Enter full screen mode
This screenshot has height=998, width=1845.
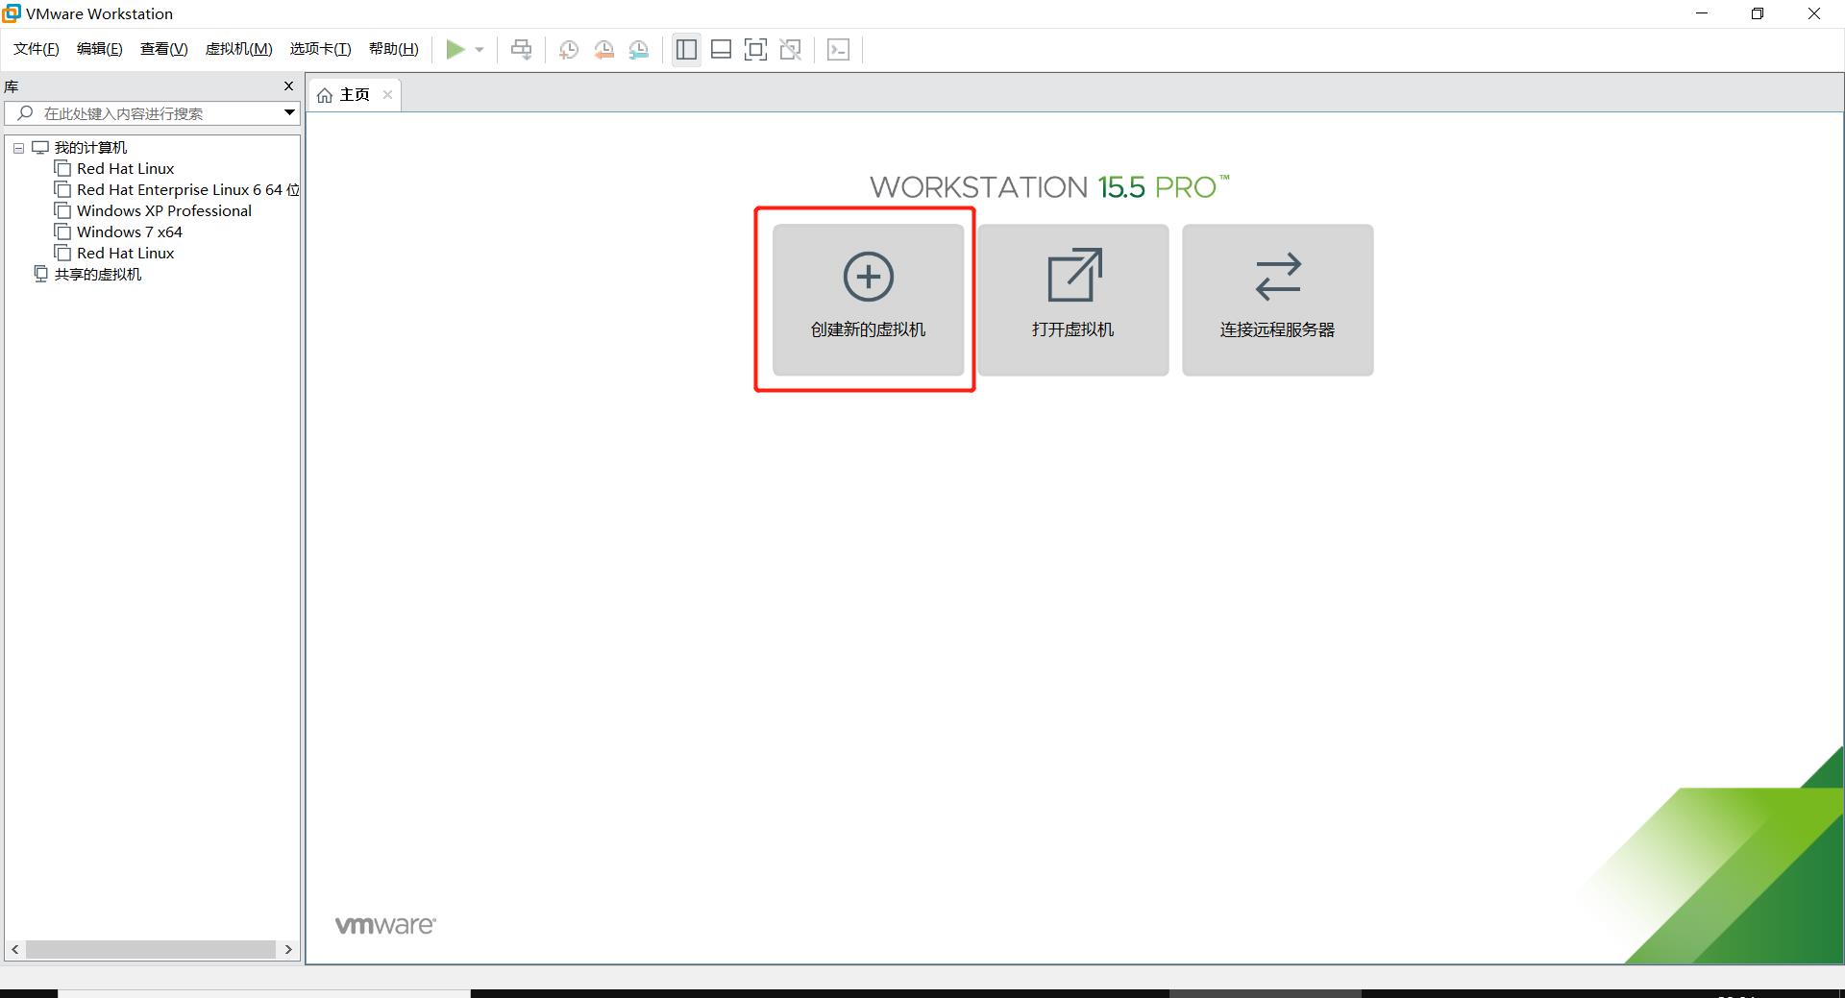pyautogui.click(x=755, y=49)
